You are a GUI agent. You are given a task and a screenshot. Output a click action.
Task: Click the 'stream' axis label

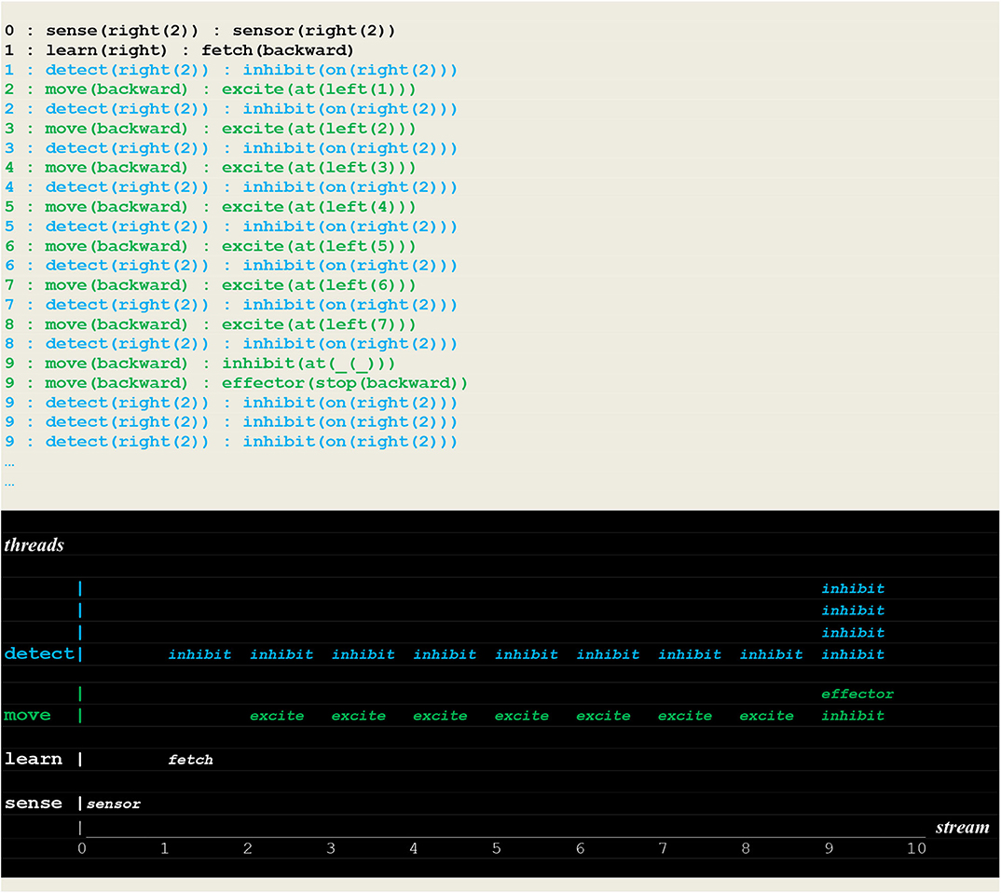tap(962, 828)
